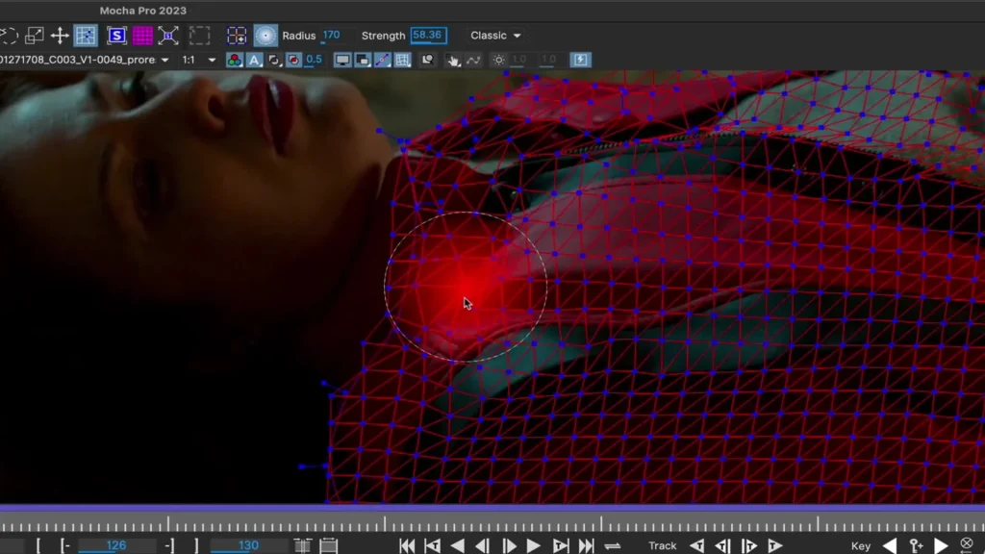Open the Classic mode dropdown
Screen dimensions: 985x554
pyautogui.click(x=492, y=35)
